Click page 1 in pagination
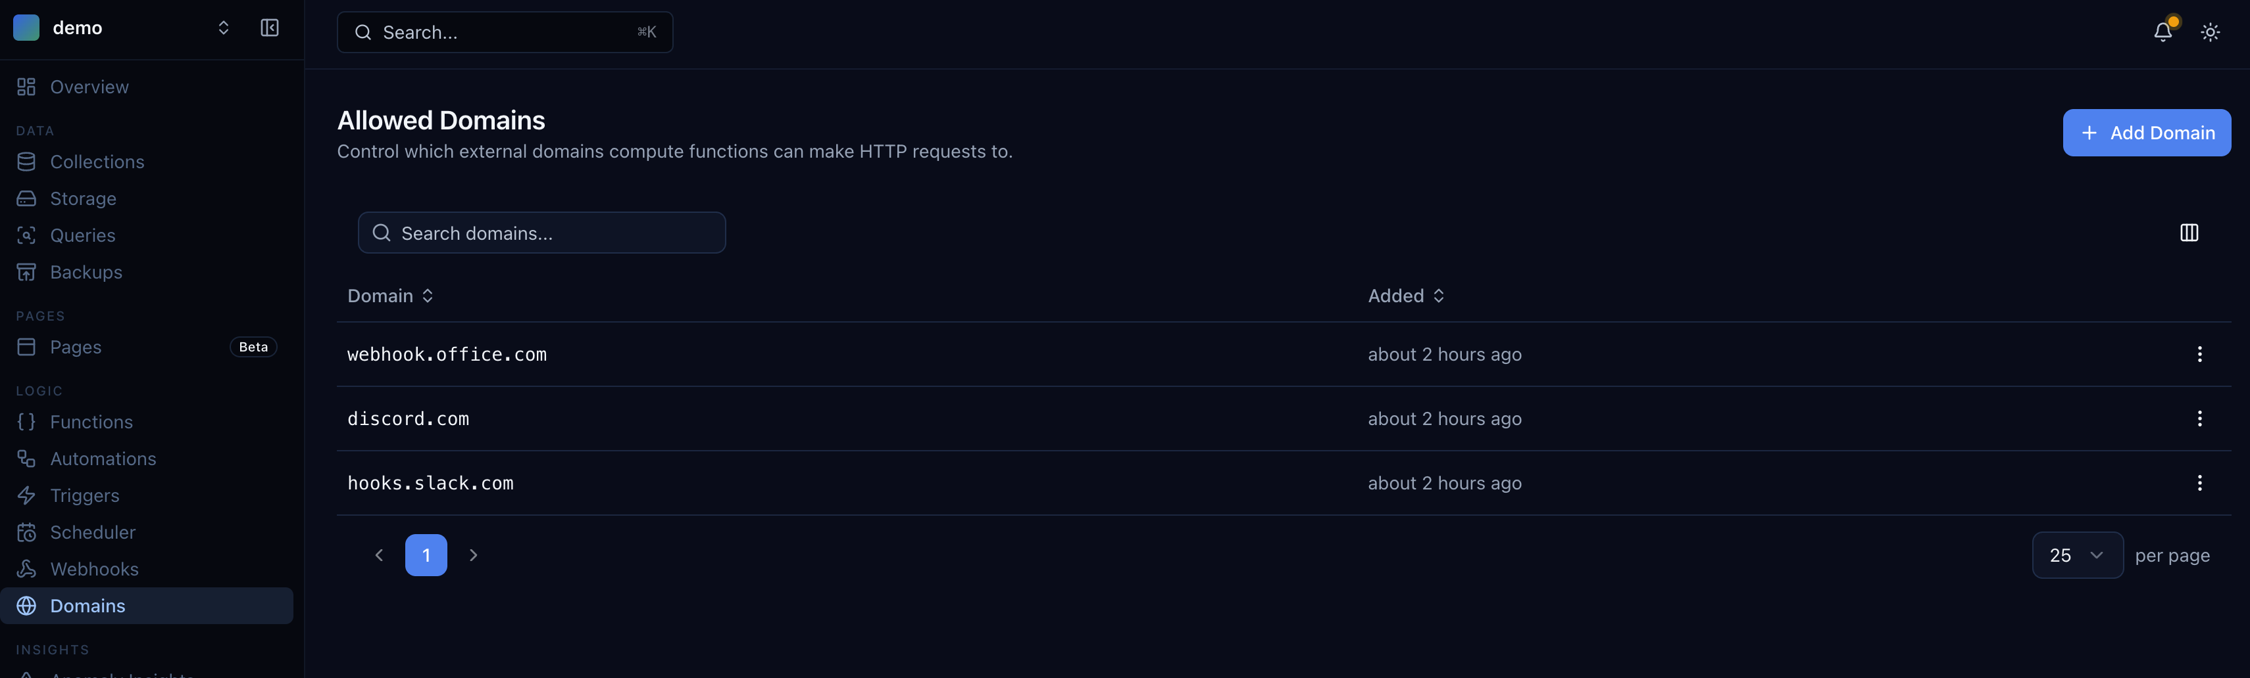This screenshot has width=2250, height=678. [426, 555]
